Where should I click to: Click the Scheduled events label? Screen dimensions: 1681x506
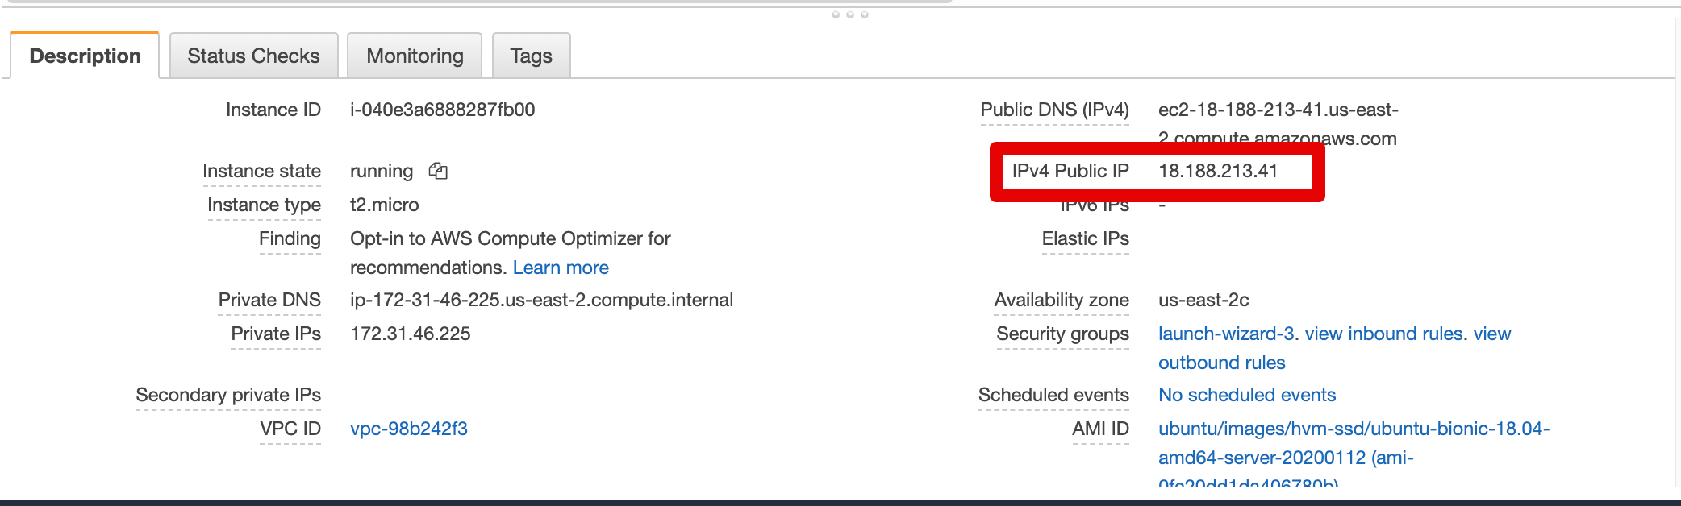1053,395
